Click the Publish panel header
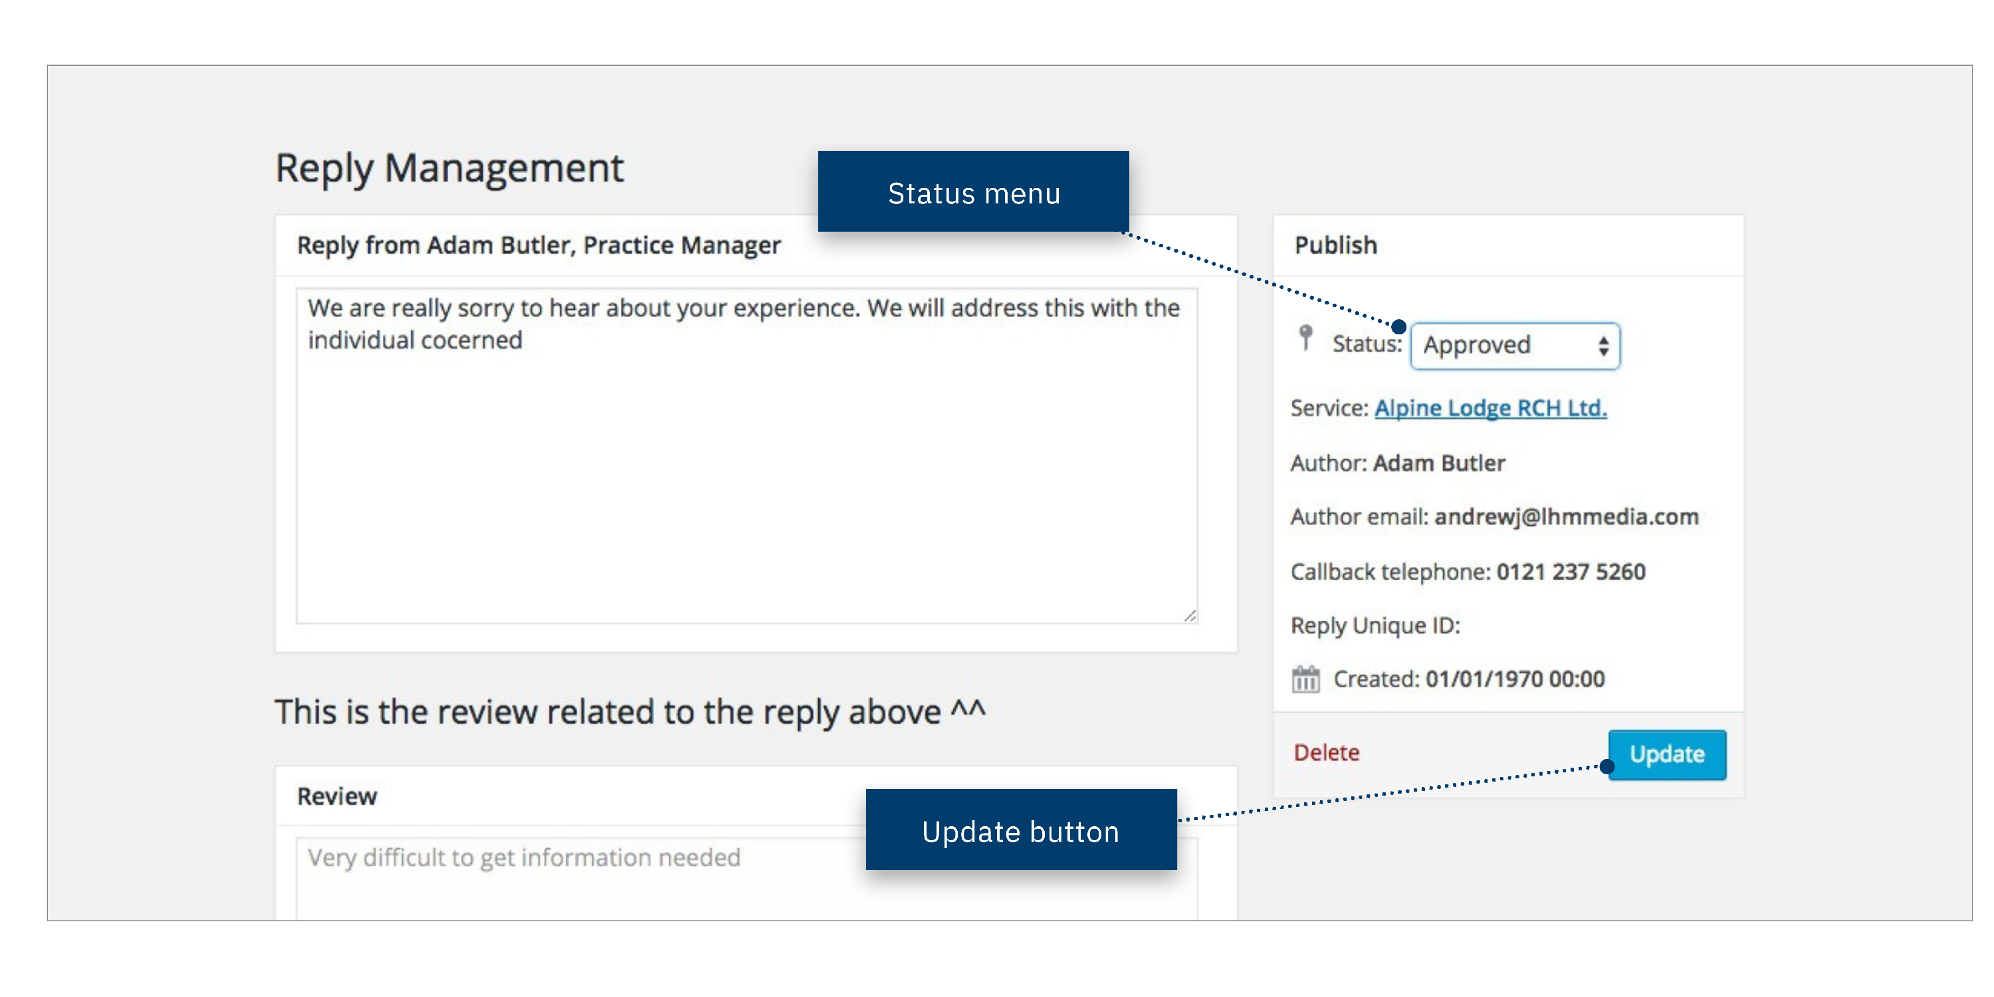 coord(1336,245)
